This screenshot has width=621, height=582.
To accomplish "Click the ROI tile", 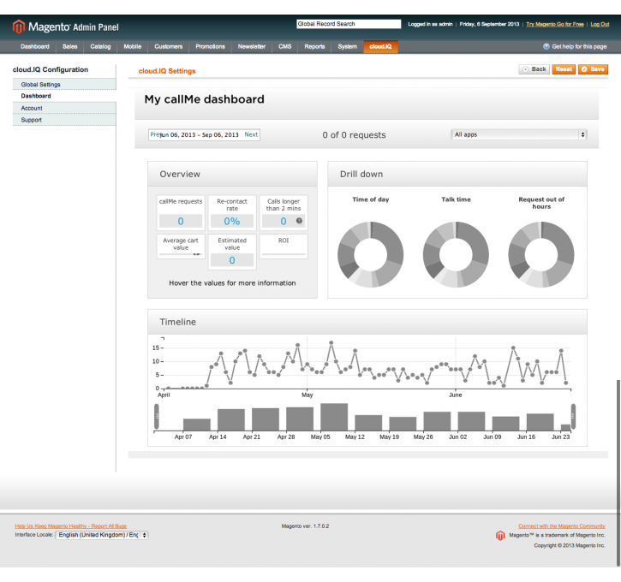I will pos(284,246).
